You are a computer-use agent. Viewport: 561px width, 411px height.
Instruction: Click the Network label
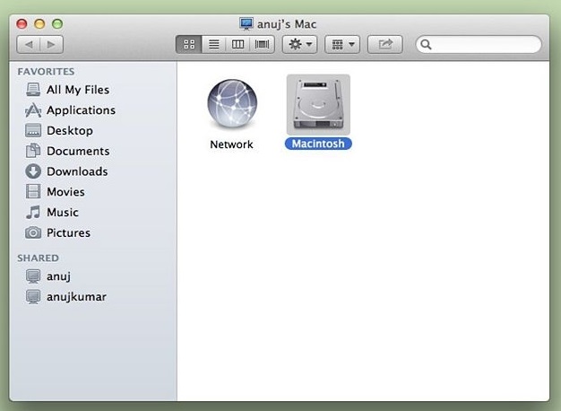point(231,144)
